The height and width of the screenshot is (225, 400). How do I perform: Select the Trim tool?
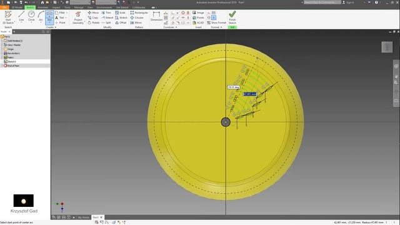click(106, 12)
